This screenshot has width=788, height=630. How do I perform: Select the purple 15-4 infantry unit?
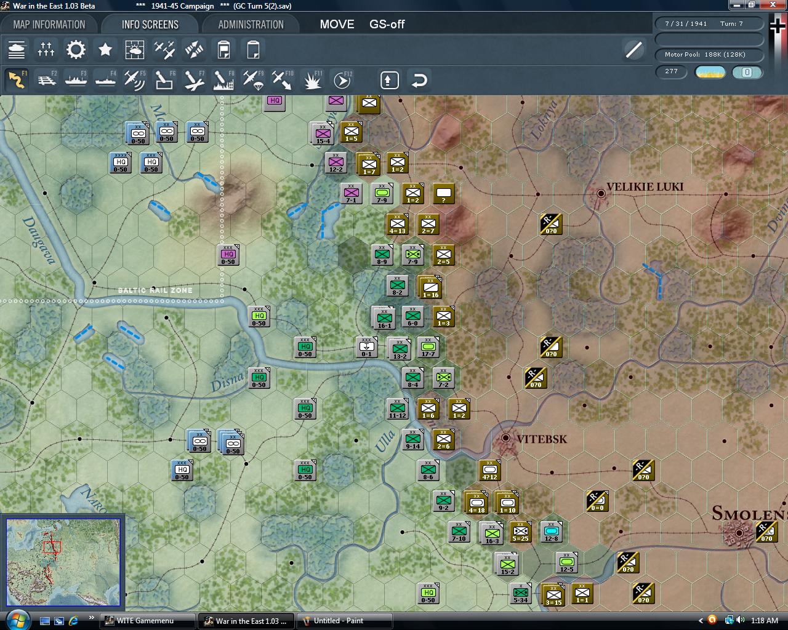pos(323,133)
